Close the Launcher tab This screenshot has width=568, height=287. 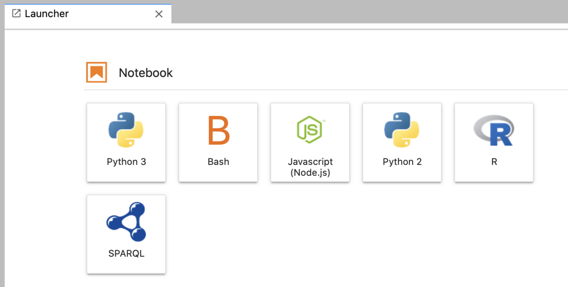pyautogui.click(x=159, y=14)
